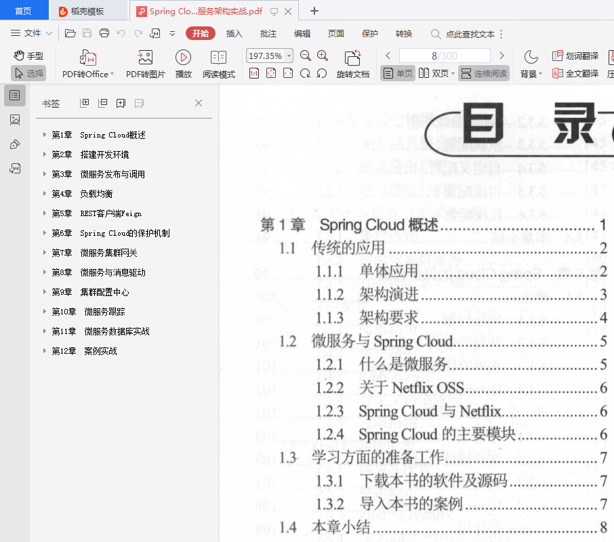Undo the last action
614x542 pixels.
click(x=121, y=33)
